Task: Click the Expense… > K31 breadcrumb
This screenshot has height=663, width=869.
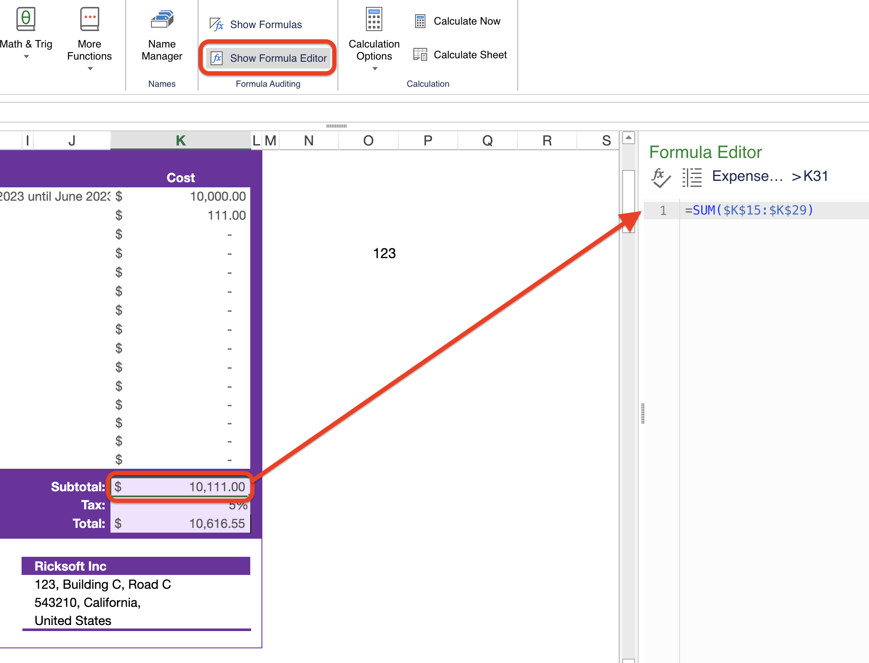Action: tap(769, 176)
